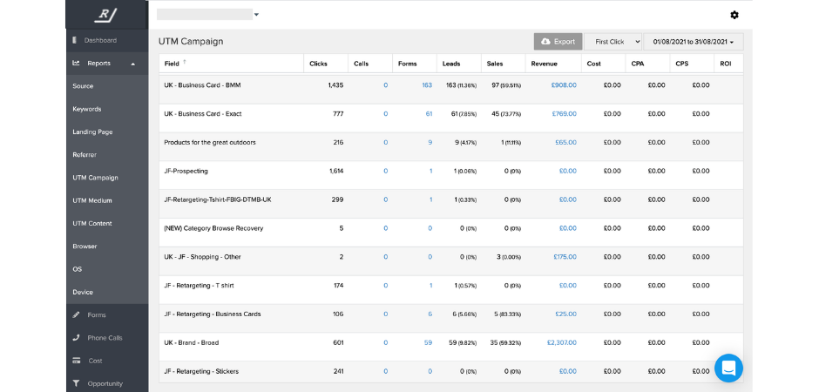
Task: Click the Export button
Action: [558, 42]
